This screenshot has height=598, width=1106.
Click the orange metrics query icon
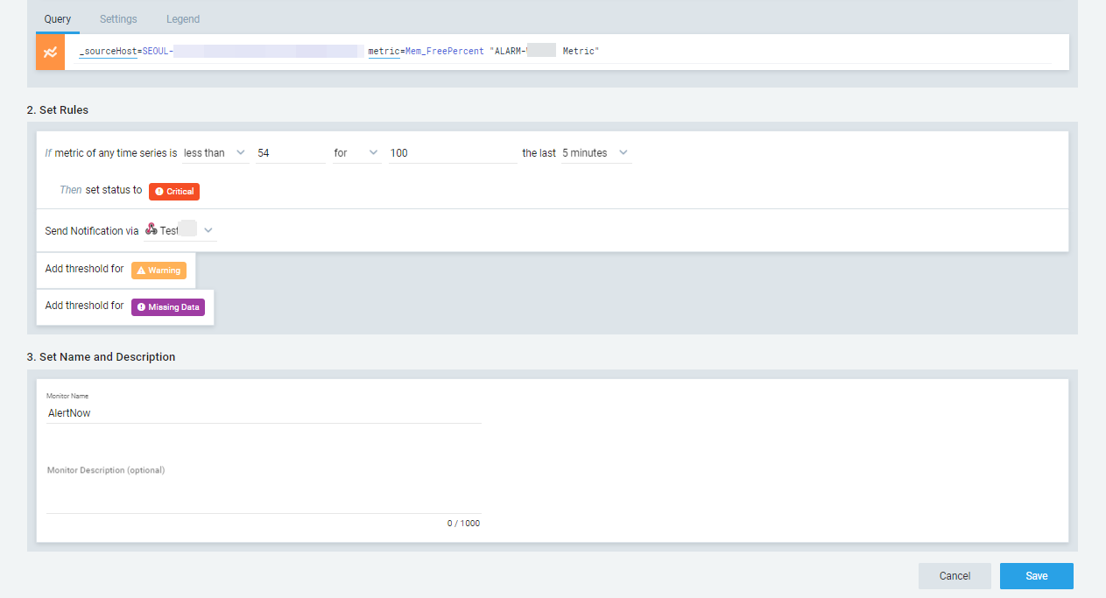tap(50, 53)
